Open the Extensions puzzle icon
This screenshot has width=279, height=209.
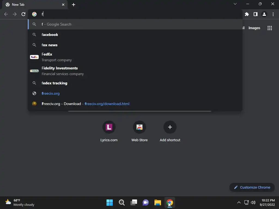pos(247,14)
